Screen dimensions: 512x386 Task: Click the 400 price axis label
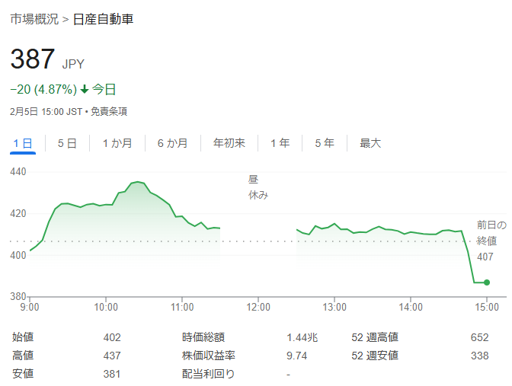(x=18, y=255)
